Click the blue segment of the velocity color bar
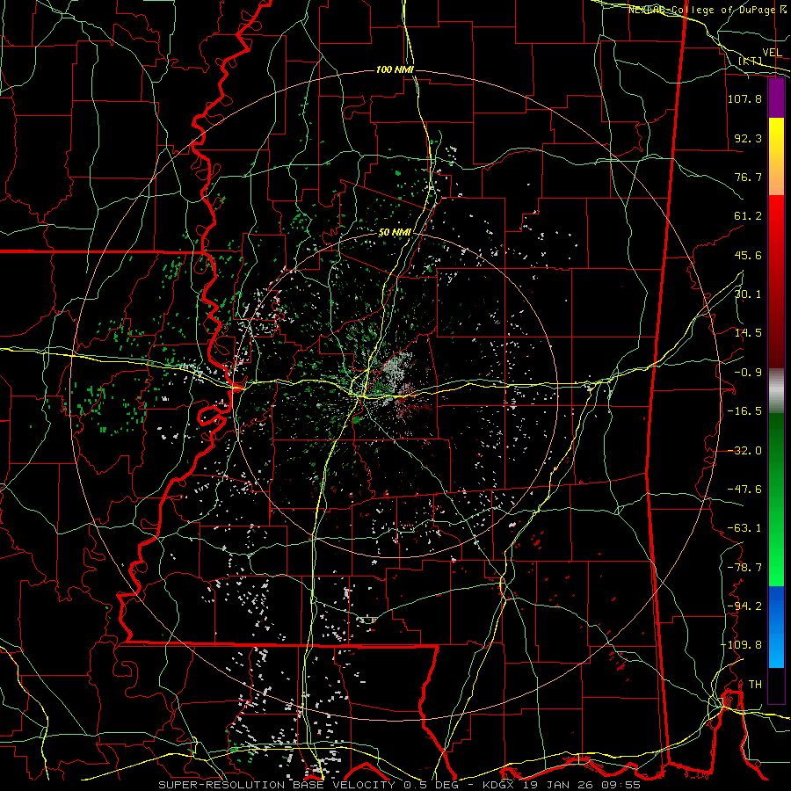This screenshot has height=791, width=791. (776, 627)
